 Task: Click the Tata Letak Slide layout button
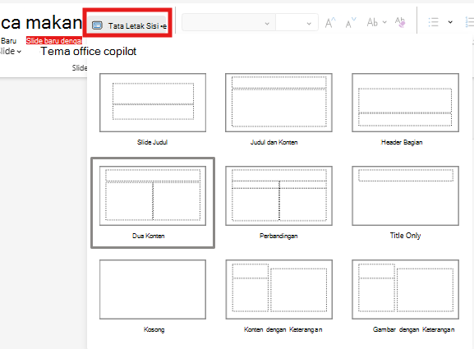click(127, 25)
